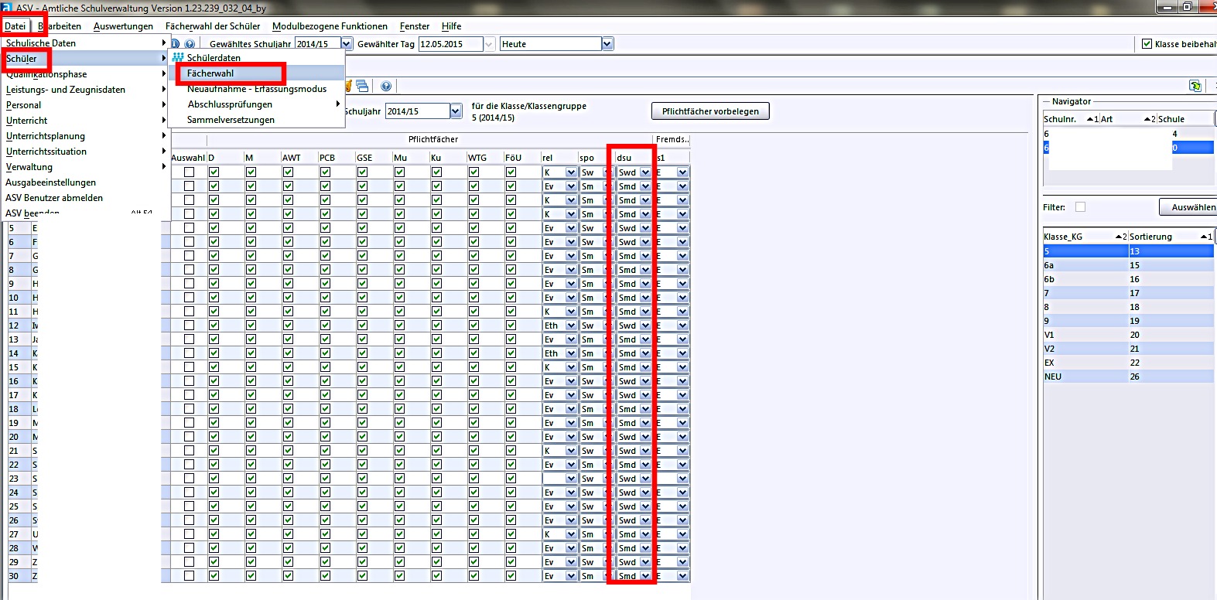Expand the Abschlussprüfungen submenu entry
1217x600 pixels.
click(256, 104)
